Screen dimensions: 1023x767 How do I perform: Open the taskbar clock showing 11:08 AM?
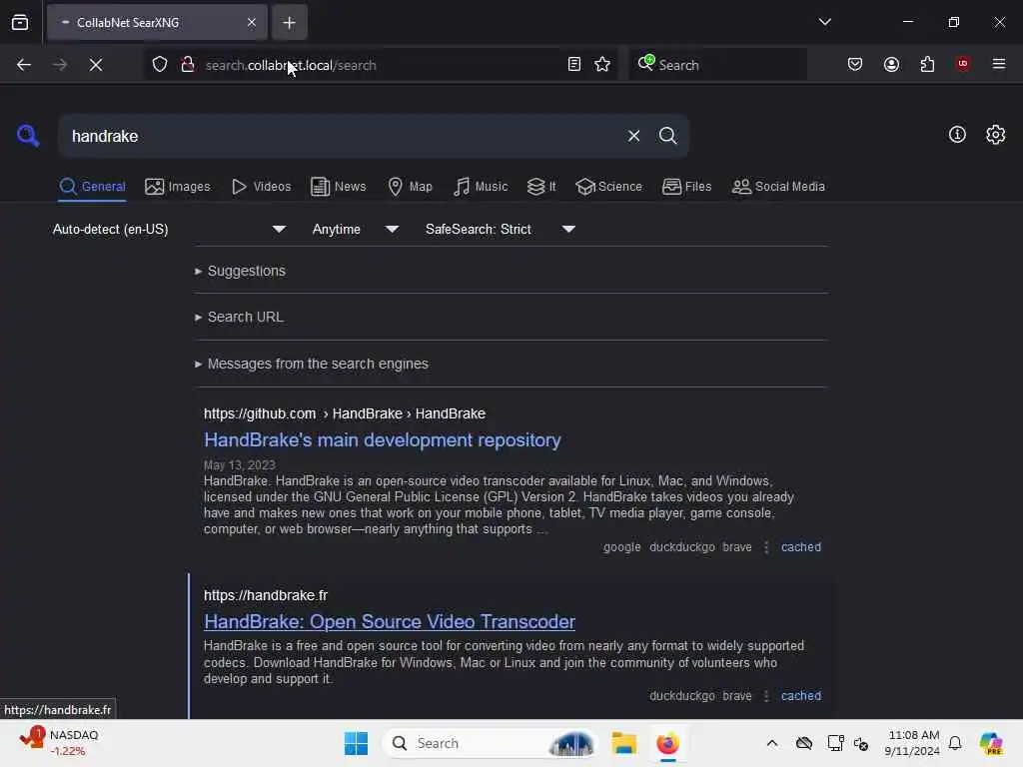tap(912, 743)
